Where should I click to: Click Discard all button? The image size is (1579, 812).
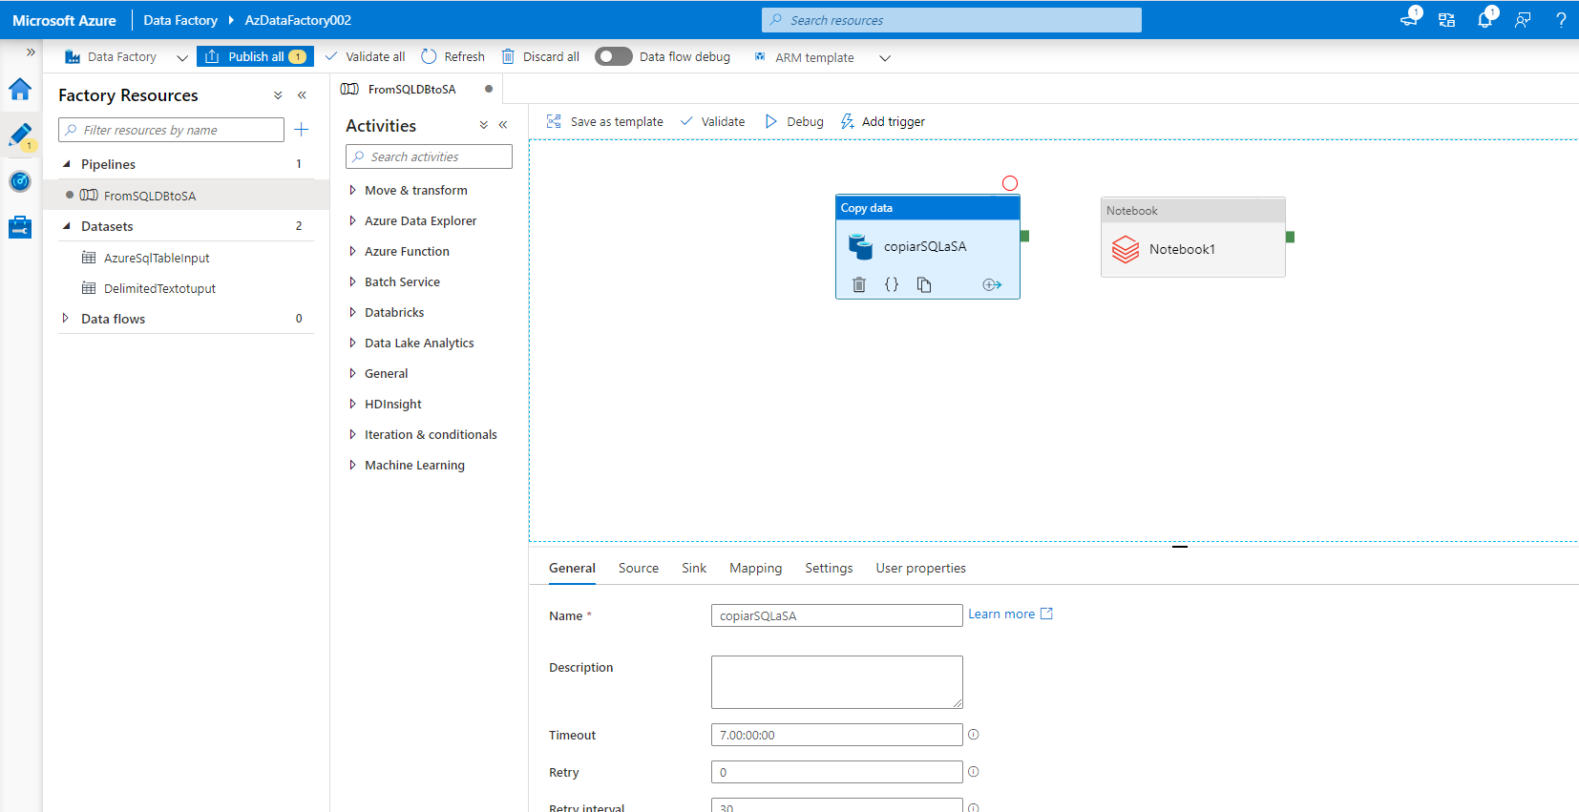(540, 57)
